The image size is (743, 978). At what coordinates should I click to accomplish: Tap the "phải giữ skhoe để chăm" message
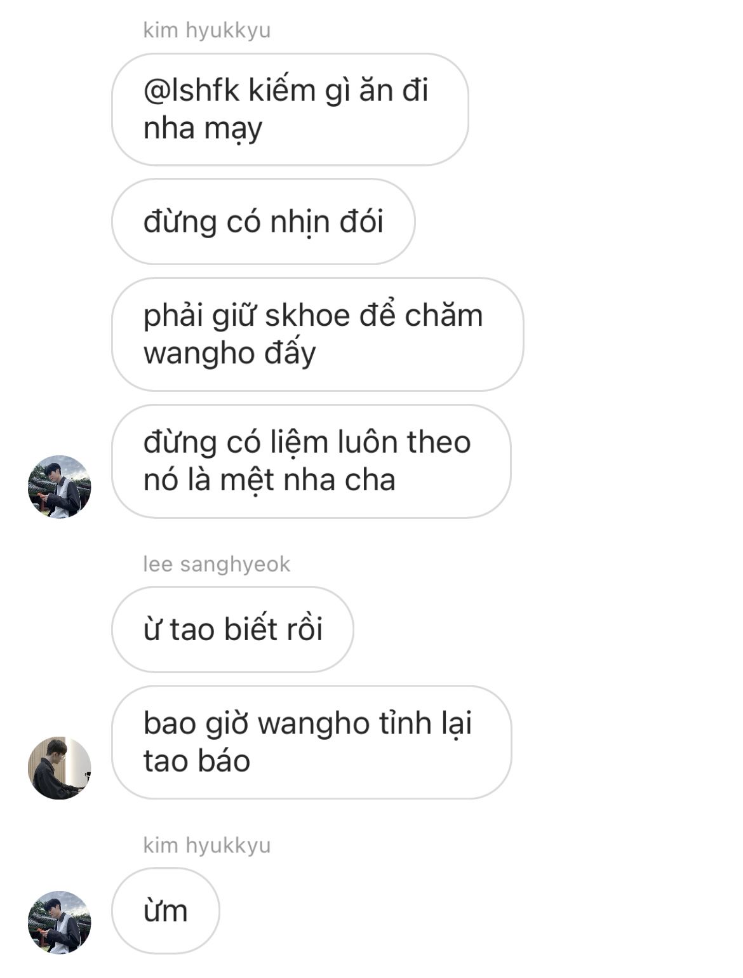[318, 334]
